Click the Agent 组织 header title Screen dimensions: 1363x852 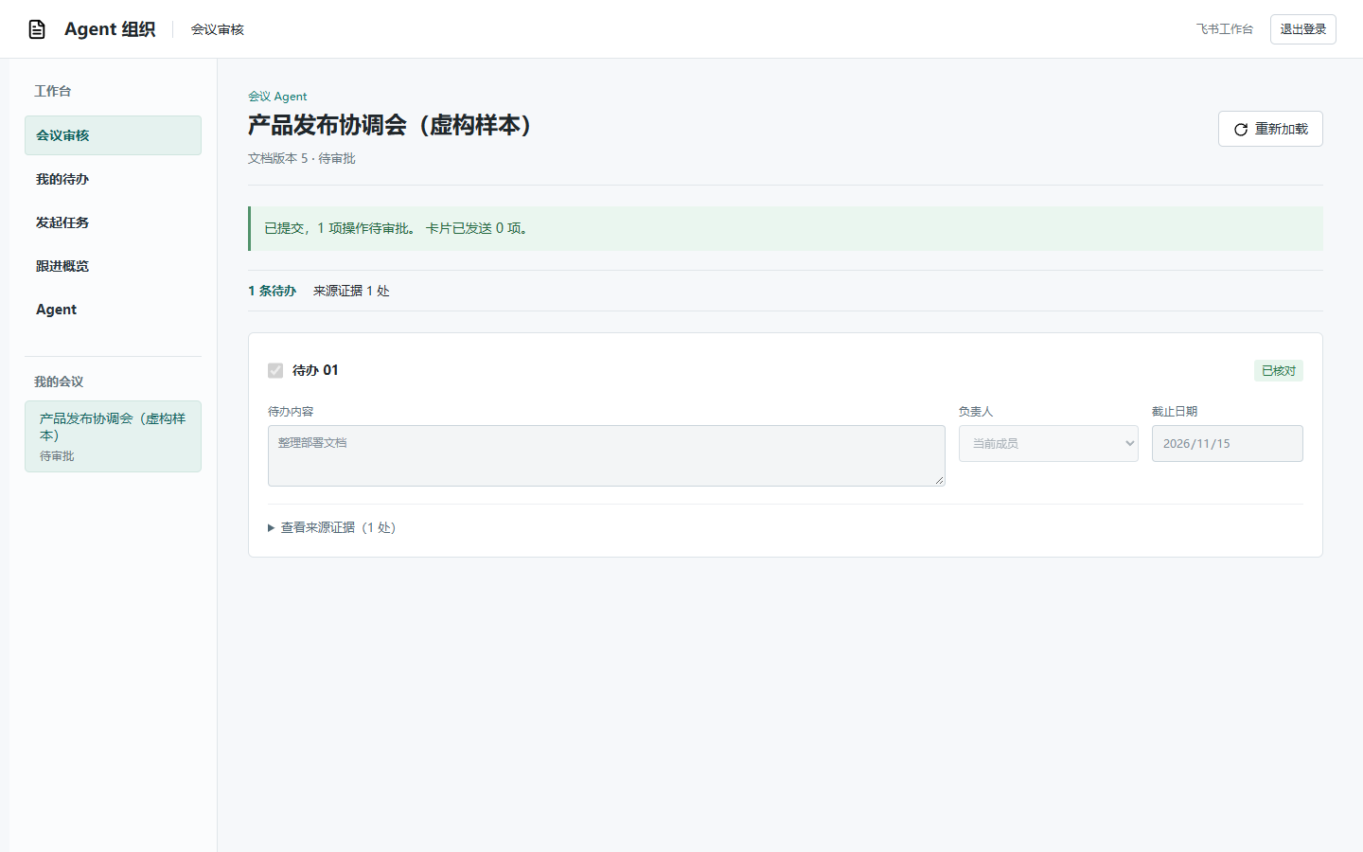pyautogui.click(x=110, y=29)
